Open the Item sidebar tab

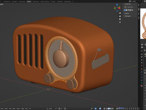[x=139, y=5]
